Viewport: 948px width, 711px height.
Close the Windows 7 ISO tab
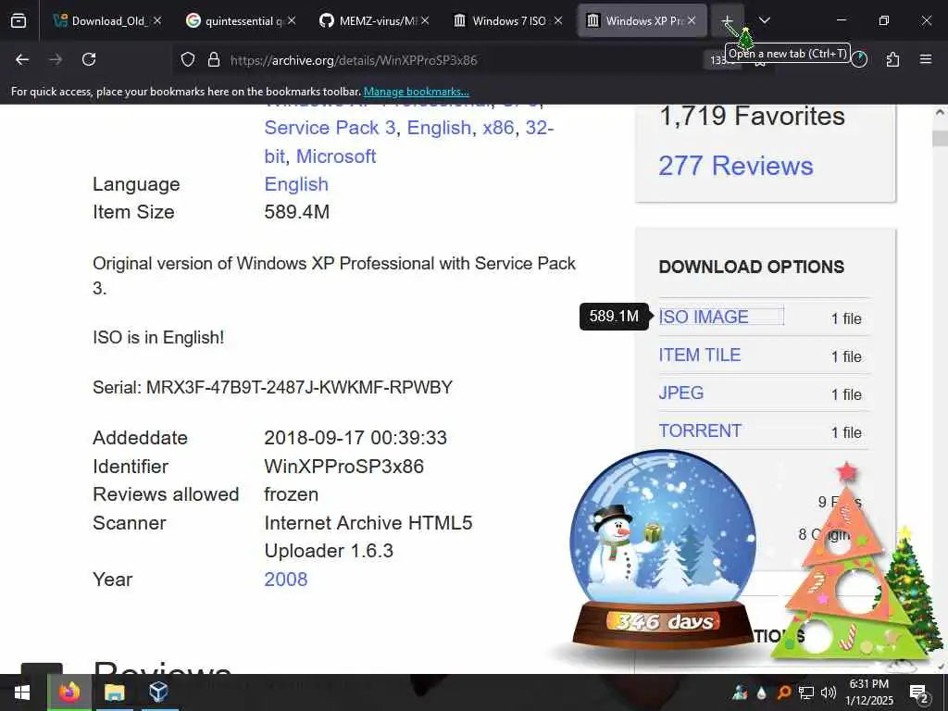click(558, 20)
